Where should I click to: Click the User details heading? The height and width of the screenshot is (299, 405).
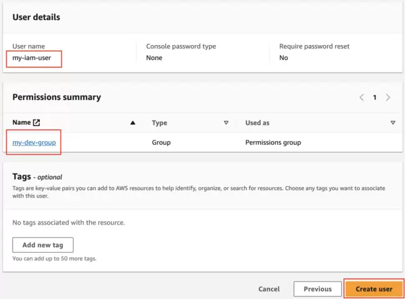(x=36, y=17)
